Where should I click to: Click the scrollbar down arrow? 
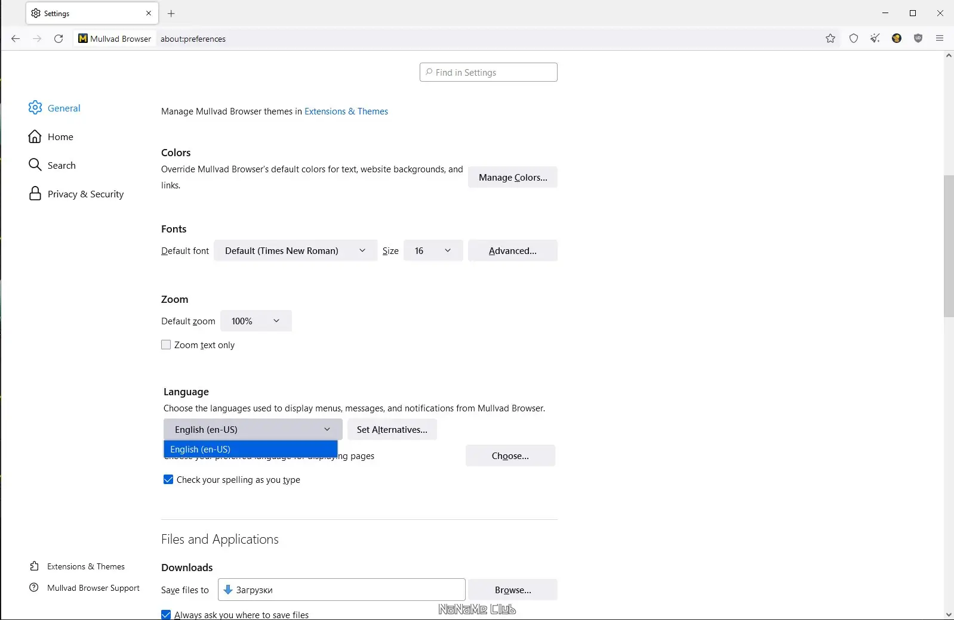point(949,615)
